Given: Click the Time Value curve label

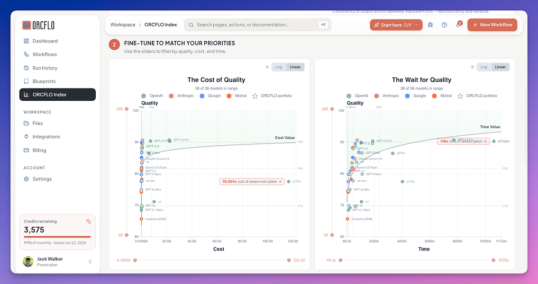Looking at the screenshot, I should 490,127.
